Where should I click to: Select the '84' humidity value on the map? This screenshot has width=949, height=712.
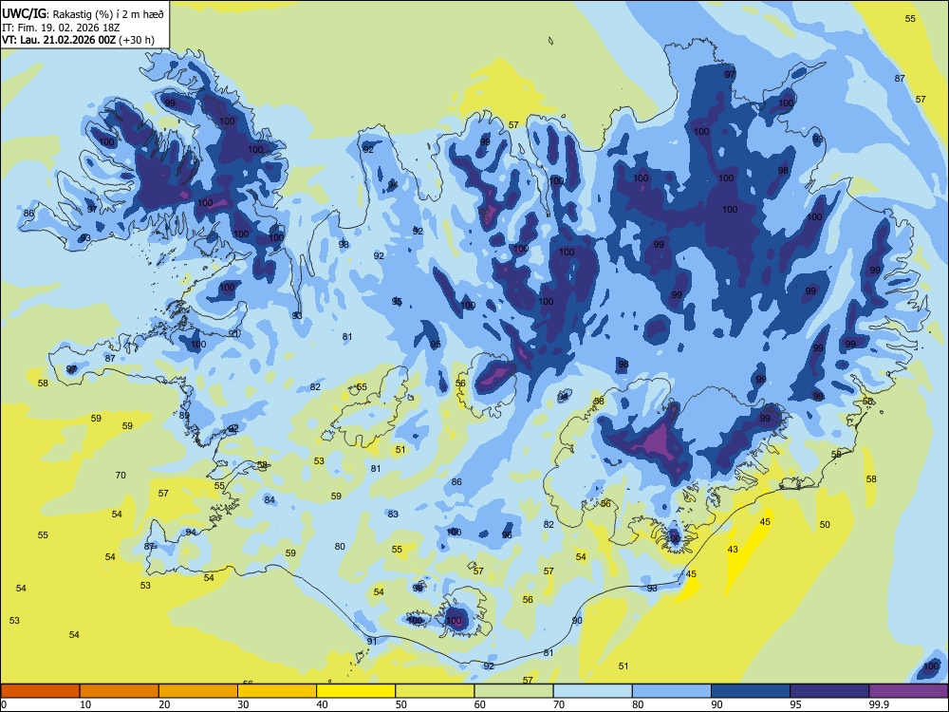coord(270,500)
